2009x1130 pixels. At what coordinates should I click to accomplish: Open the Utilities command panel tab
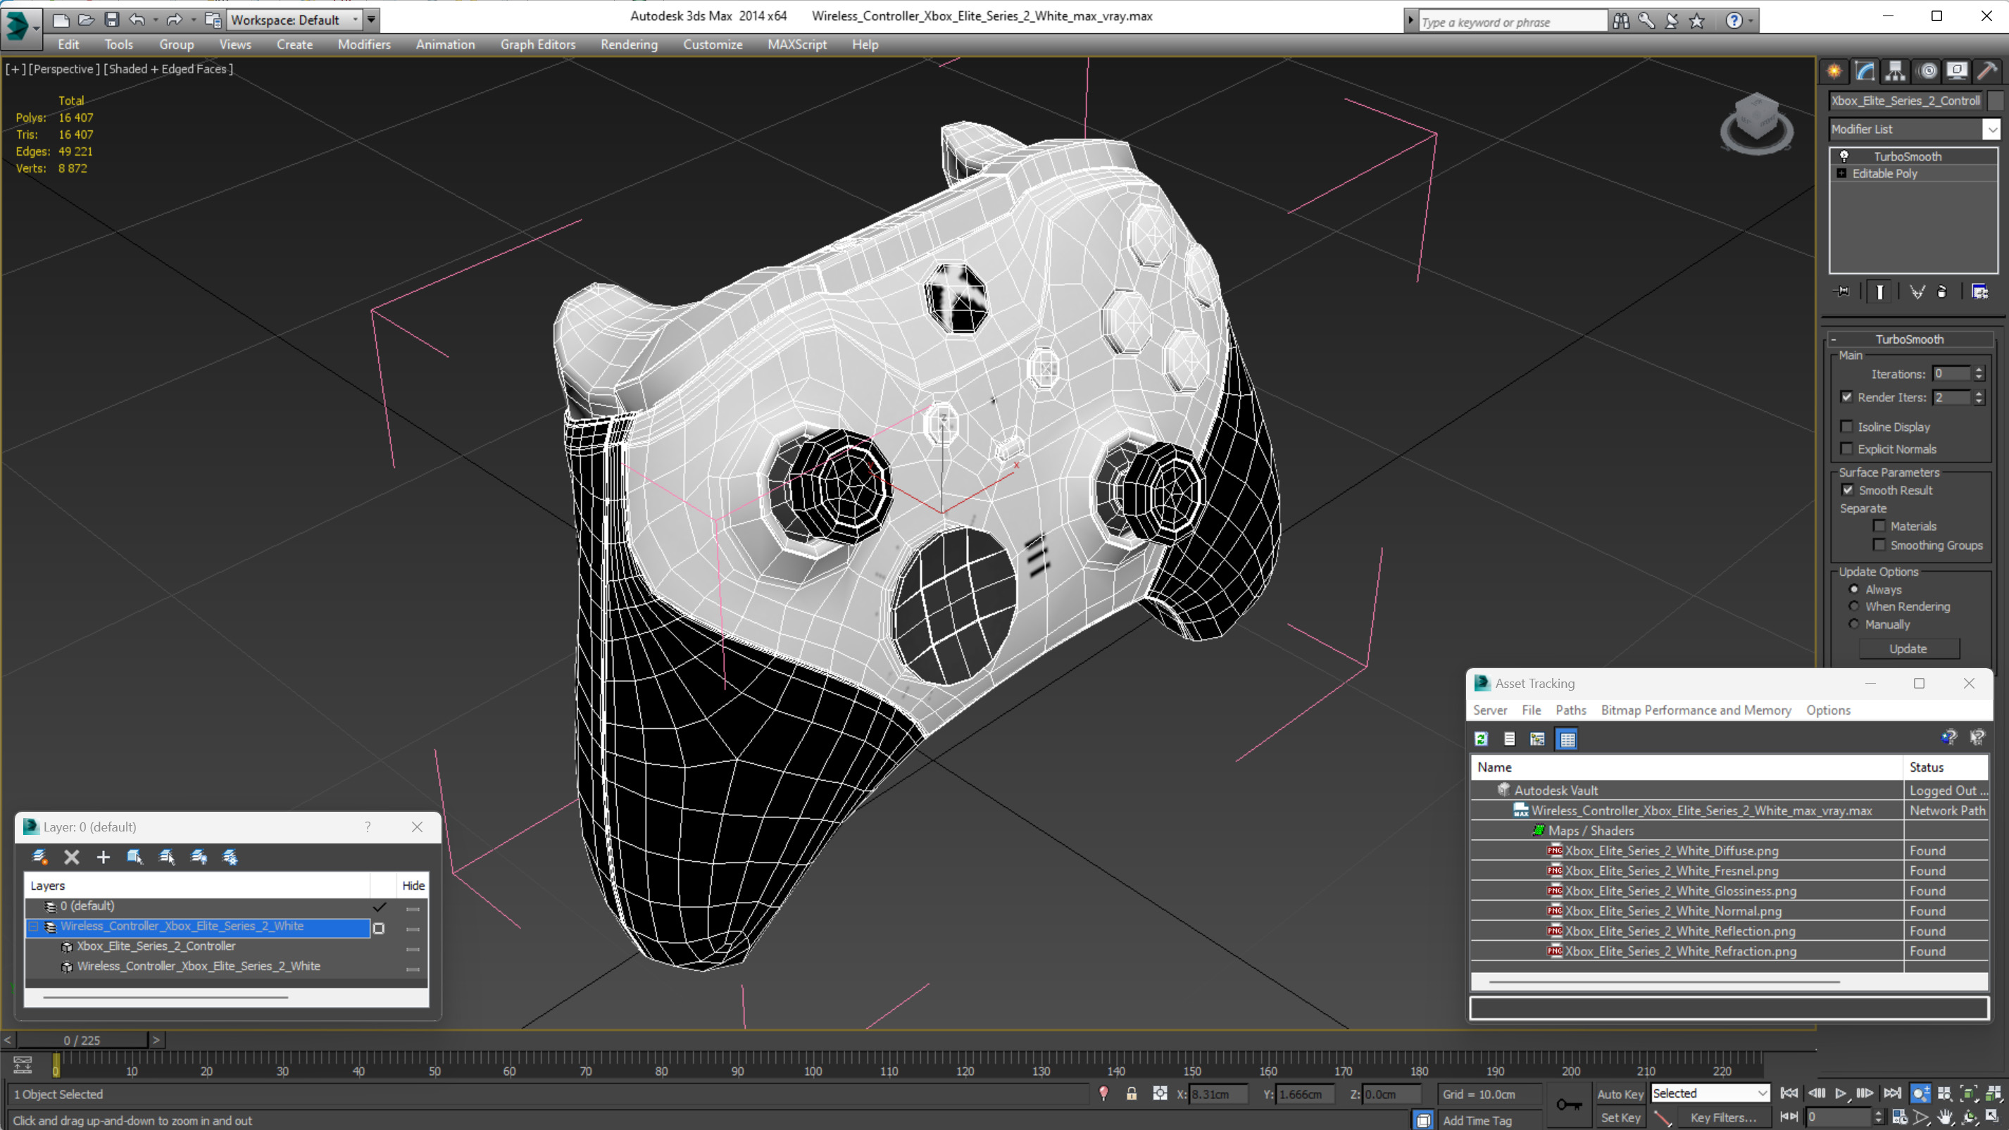coord(1987,71)
